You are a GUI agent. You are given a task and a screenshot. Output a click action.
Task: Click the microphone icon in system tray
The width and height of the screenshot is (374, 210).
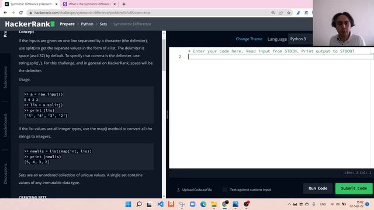coord(314,204)
